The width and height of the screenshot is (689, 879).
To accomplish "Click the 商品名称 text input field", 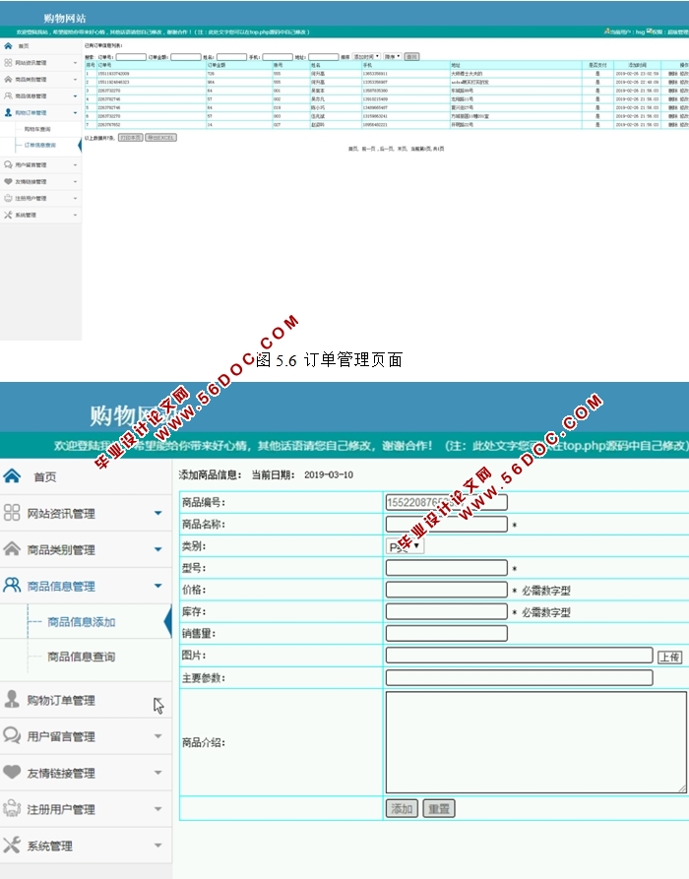I will point(446,525).
